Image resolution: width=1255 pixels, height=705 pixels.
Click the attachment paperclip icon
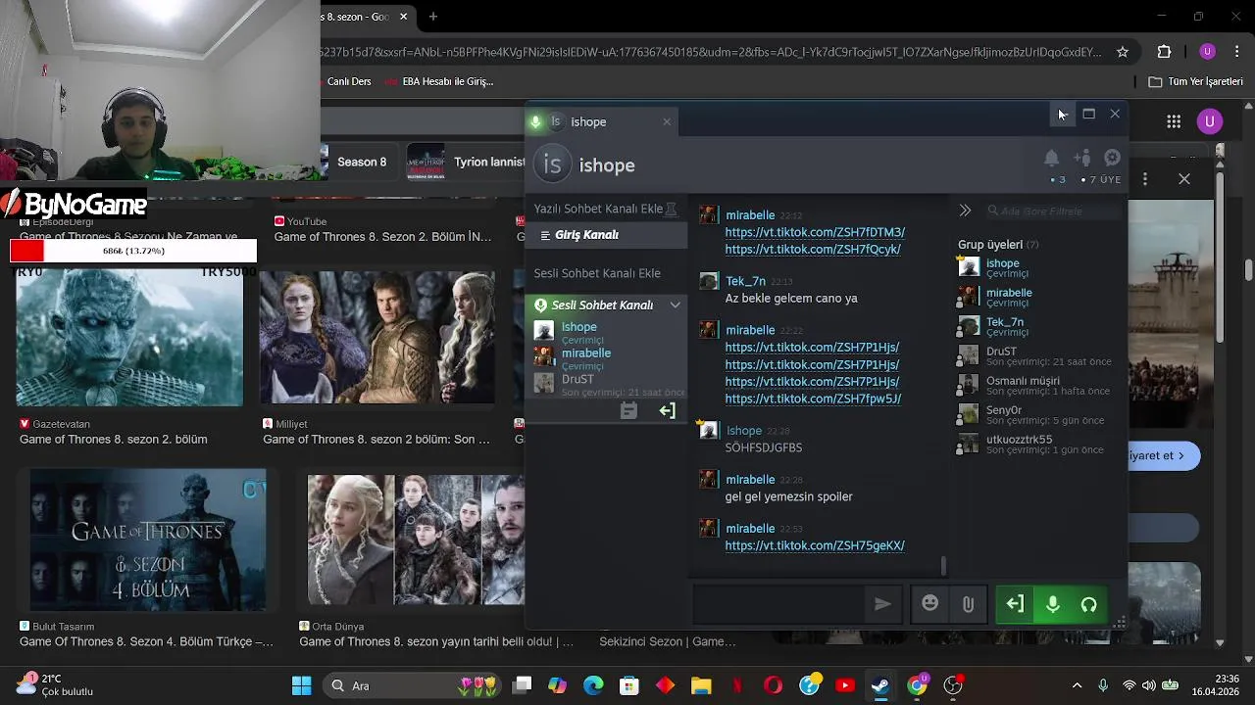[x=968, y=604]
